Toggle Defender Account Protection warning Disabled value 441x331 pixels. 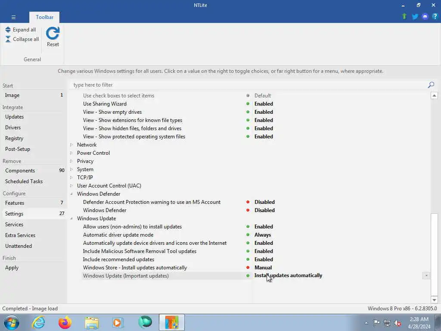[x=265, y=202]
